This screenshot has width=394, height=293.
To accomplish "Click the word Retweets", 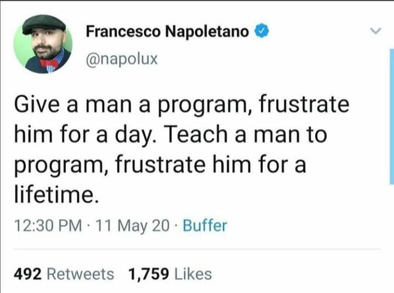I will [80, 274].
